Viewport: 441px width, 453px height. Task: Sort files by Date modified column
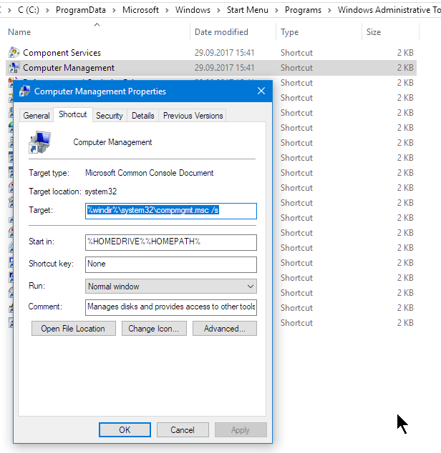pos(221,32)
